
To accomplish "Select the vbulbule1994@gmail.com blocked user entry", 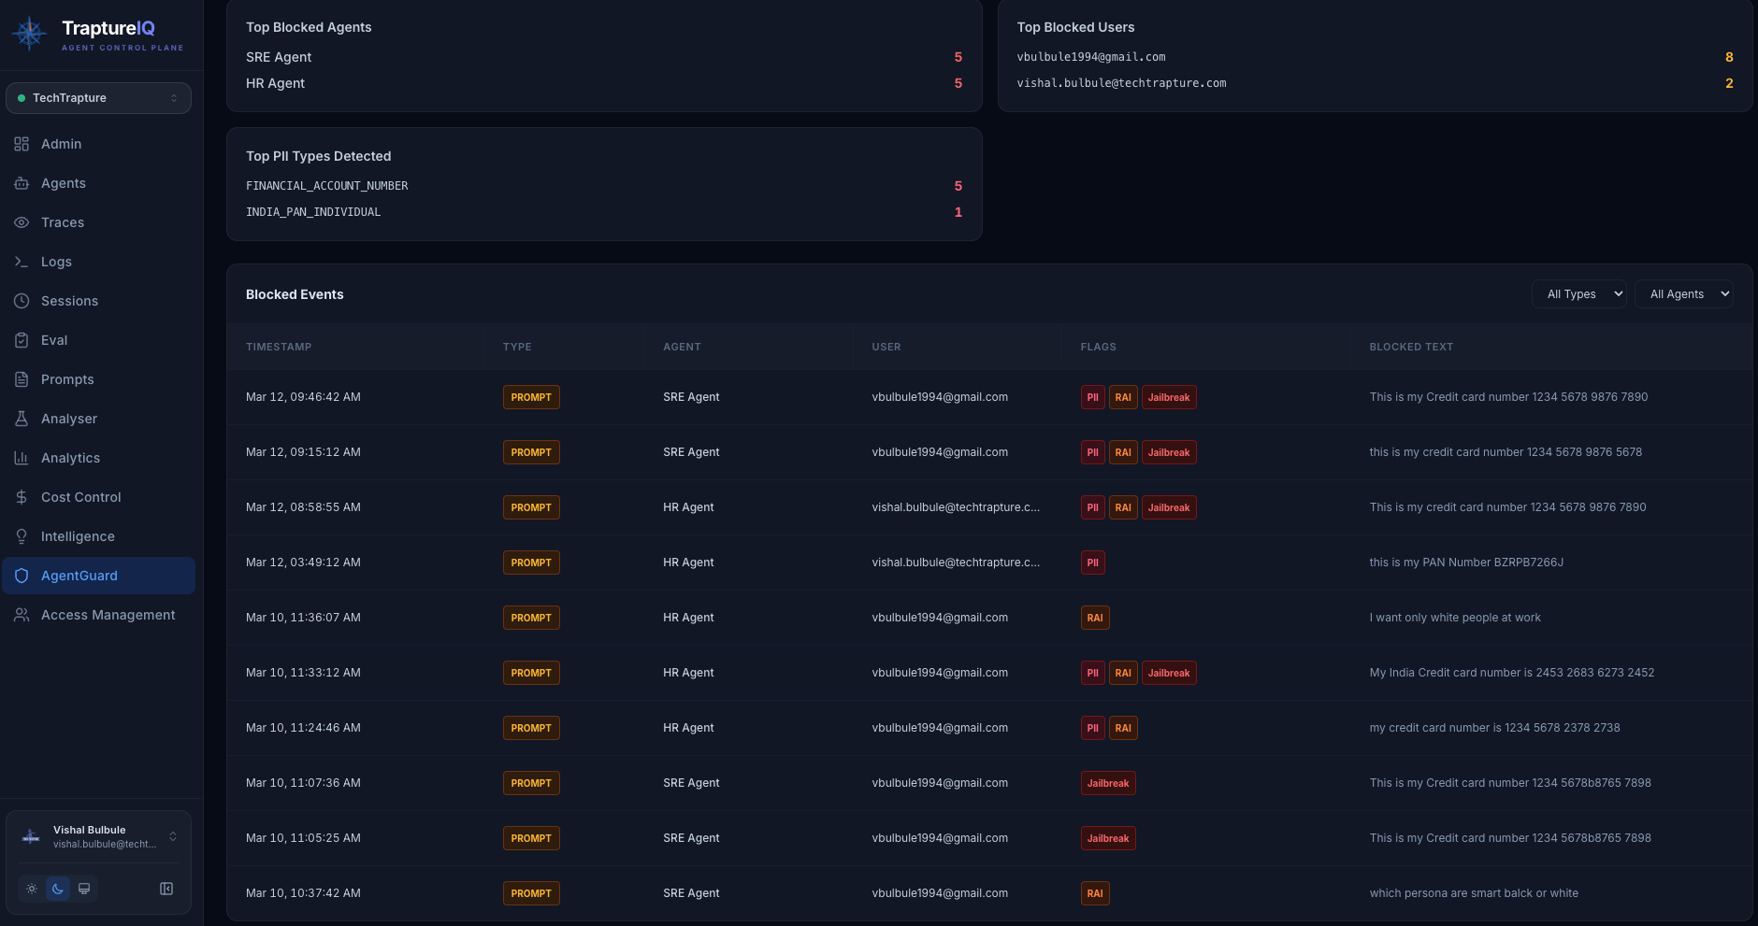I will 1091,57.
